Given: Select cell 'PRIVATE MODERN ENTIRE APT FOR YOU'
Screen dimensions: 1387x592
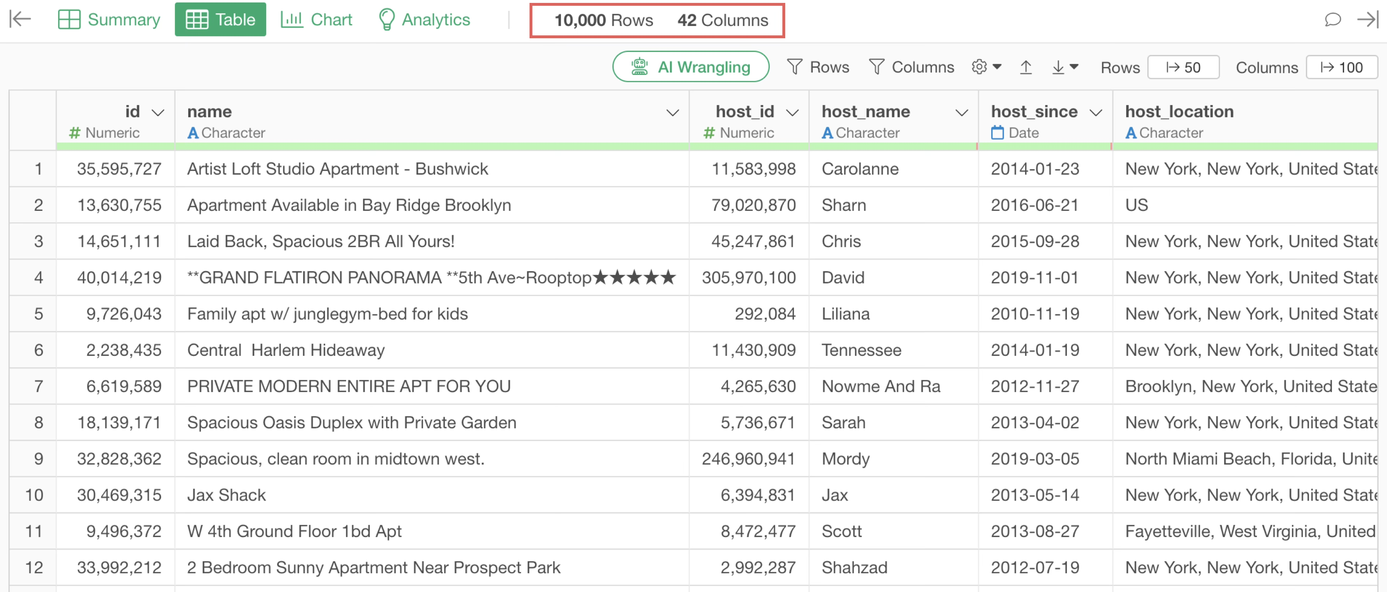Looking at the screenshot, I should coord(432,386).
